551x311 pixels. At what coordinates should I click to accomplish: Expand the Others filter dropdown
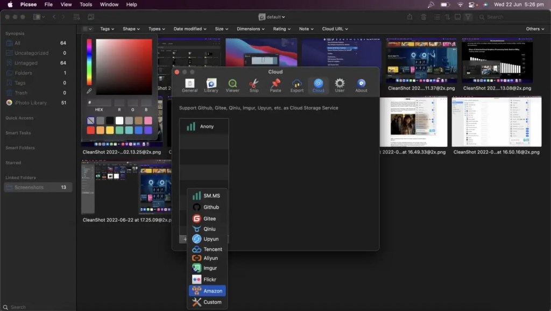[x=535, y=29]
